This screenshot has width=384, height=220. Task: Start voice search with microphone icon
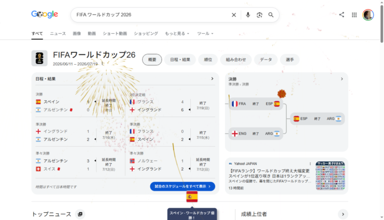coord(248,15)
